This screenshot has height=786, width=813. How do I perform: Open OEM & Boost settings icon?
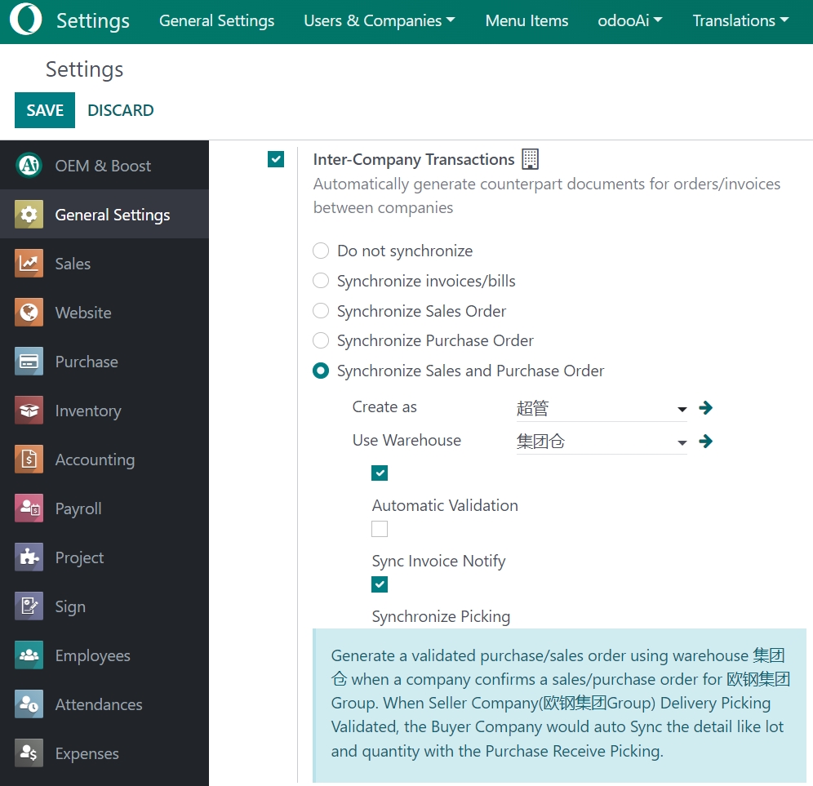click(29, 166)
